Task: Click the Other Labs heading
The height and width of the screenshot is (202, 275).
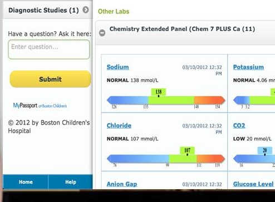Action: coord(114,11)
